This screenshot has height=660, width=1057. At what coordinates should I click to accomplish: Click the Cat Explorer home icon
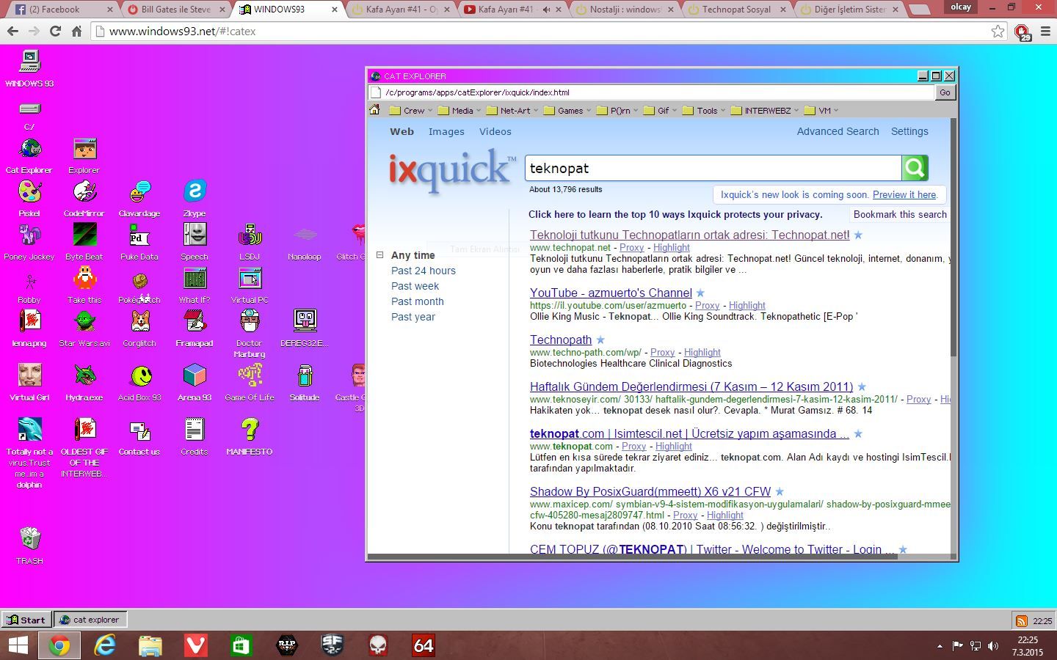point(374,110)
